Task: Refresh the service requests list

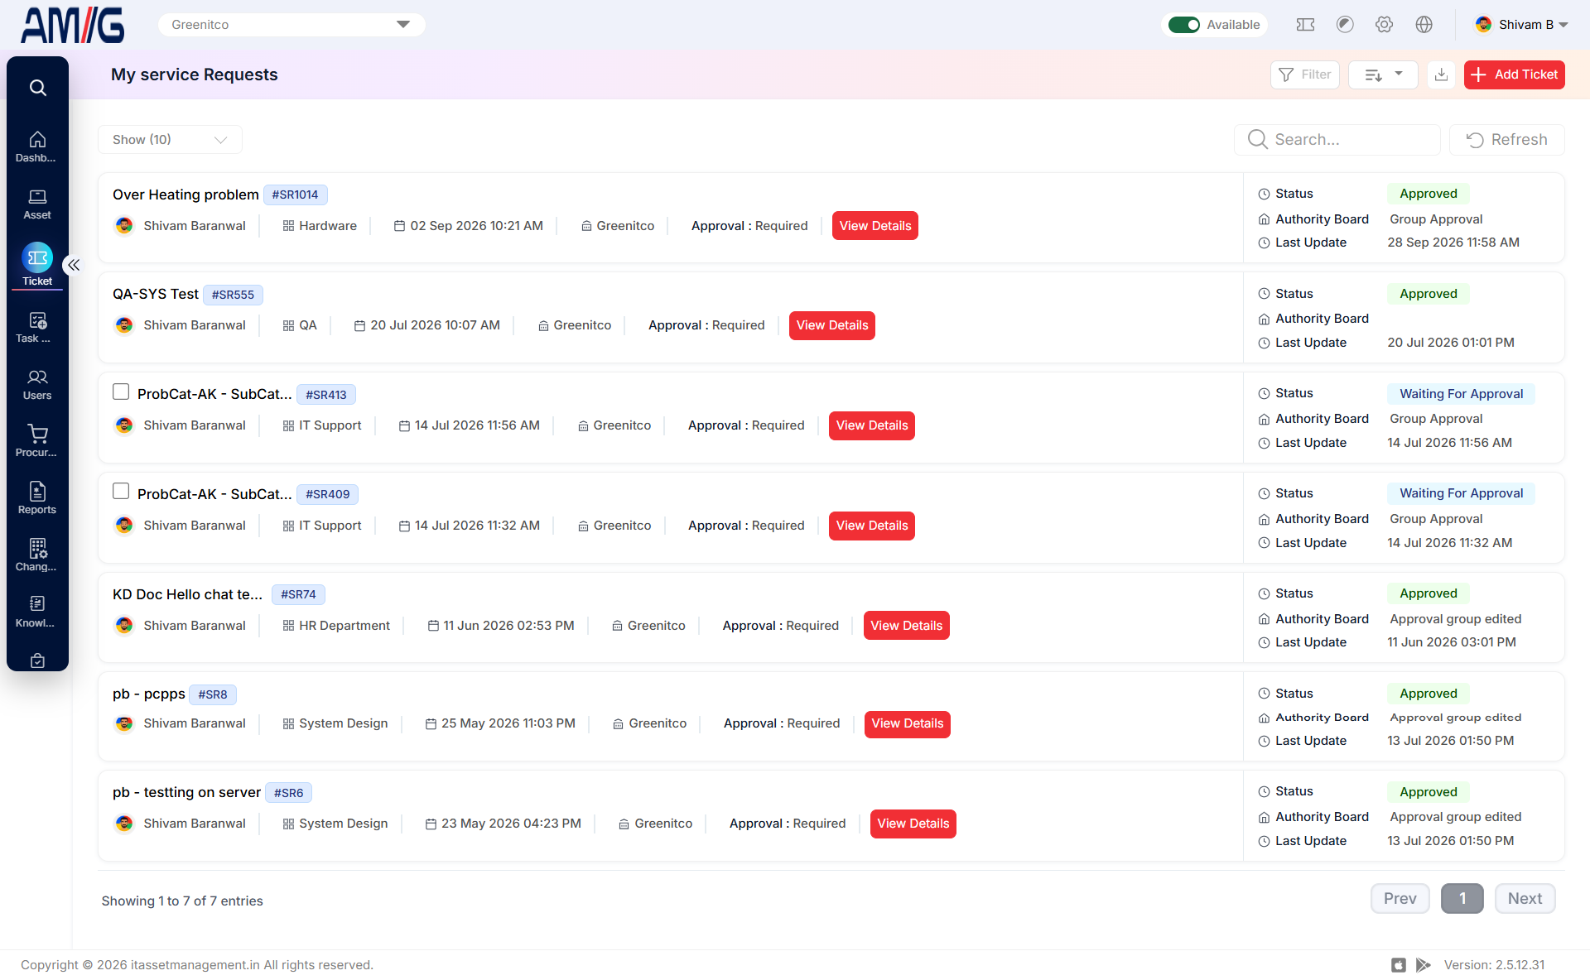Action: [1506, 140]
